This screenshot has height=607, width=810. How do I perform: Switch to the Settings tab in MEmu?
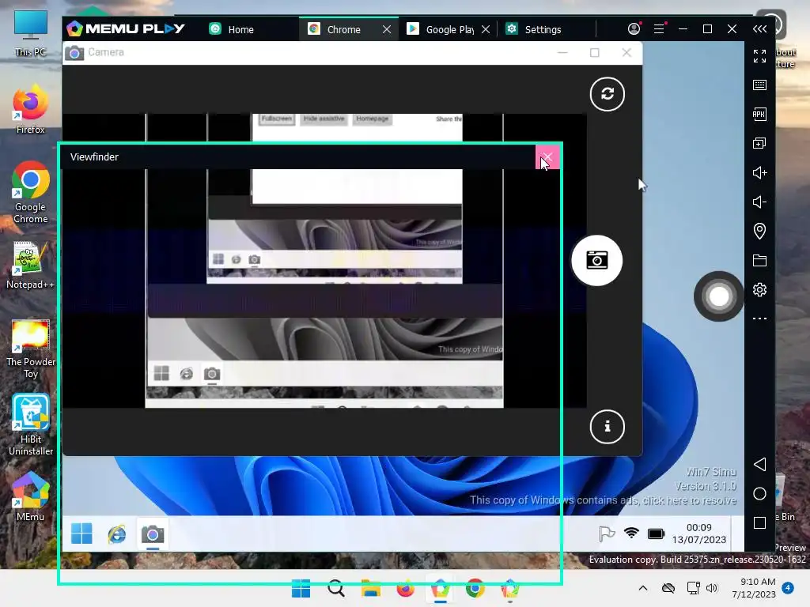534,29
